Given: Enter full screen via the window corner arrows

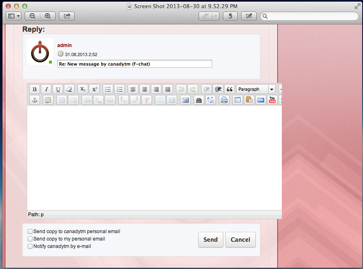Looking at the screenshot, I should [x=357, y=6].
